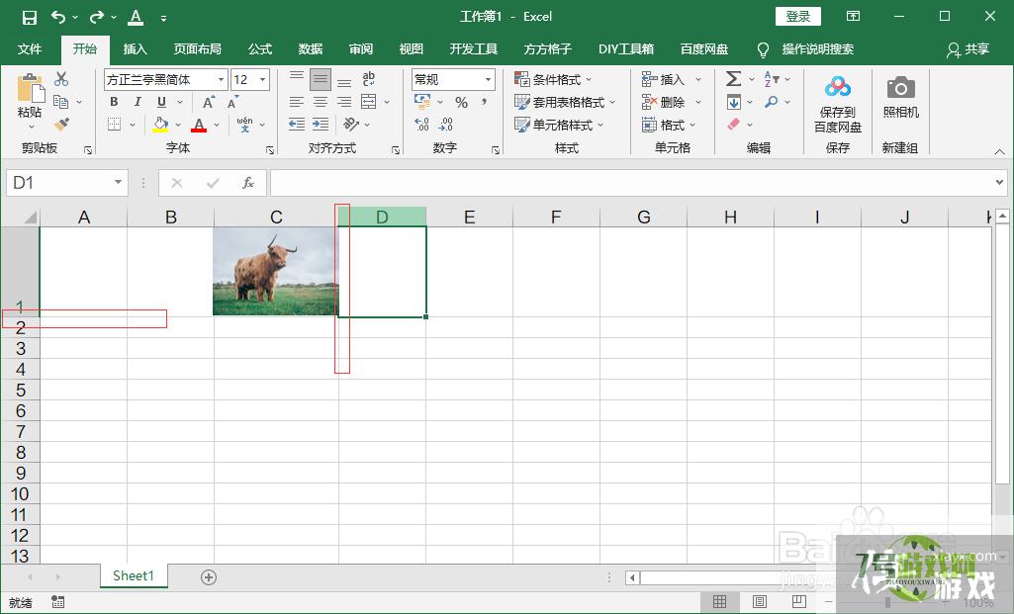Image resolution: width=1014 pixels, height=614 pixels.
Task: Align text left
Action: 297,102
